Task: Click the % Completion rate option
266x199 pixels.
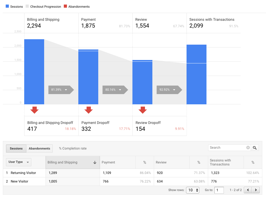Action: pyautogui.click(x=73, y=148)
